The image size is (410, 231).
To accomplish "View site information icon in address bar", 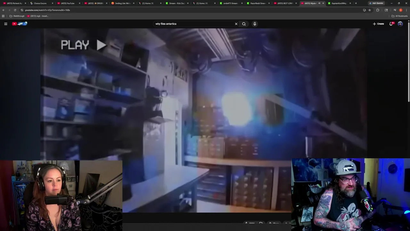I will [x=22, y=10].
